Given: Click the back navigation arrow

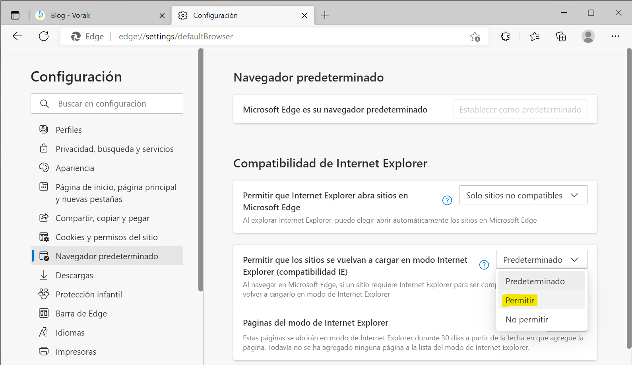Looking at the screenshot, I should tap(17, 36).
